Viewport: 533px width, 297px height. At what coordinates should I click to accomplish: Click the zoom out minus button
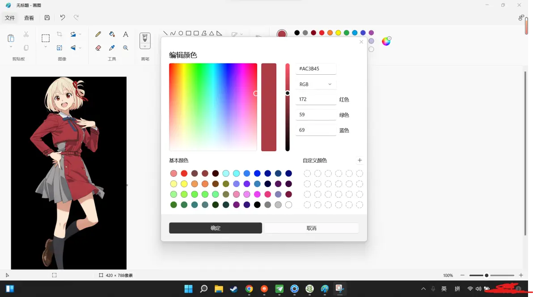point(462,275)
